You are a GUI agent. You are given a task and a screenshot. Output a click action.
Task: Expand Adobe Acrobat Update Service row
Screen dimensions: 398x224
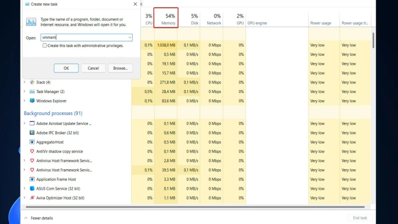[25, 123]
